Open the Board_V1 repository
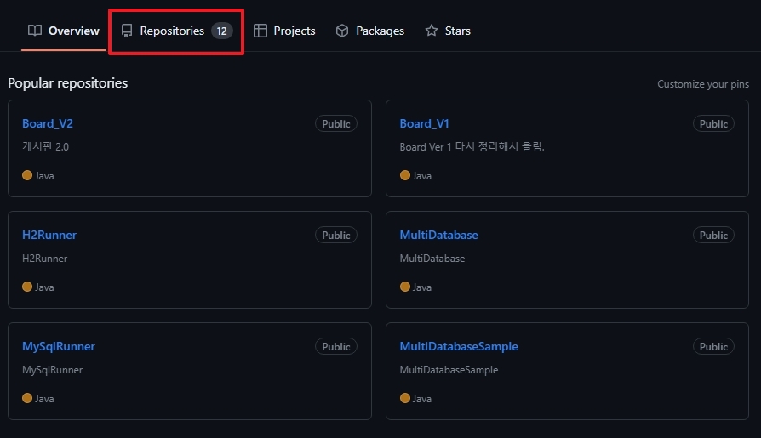This screenshot has height=438, width=761. tap(424, 123)
